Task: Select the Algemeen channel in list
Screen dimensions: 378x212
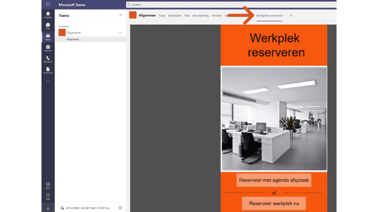Action: pos(91,39)
